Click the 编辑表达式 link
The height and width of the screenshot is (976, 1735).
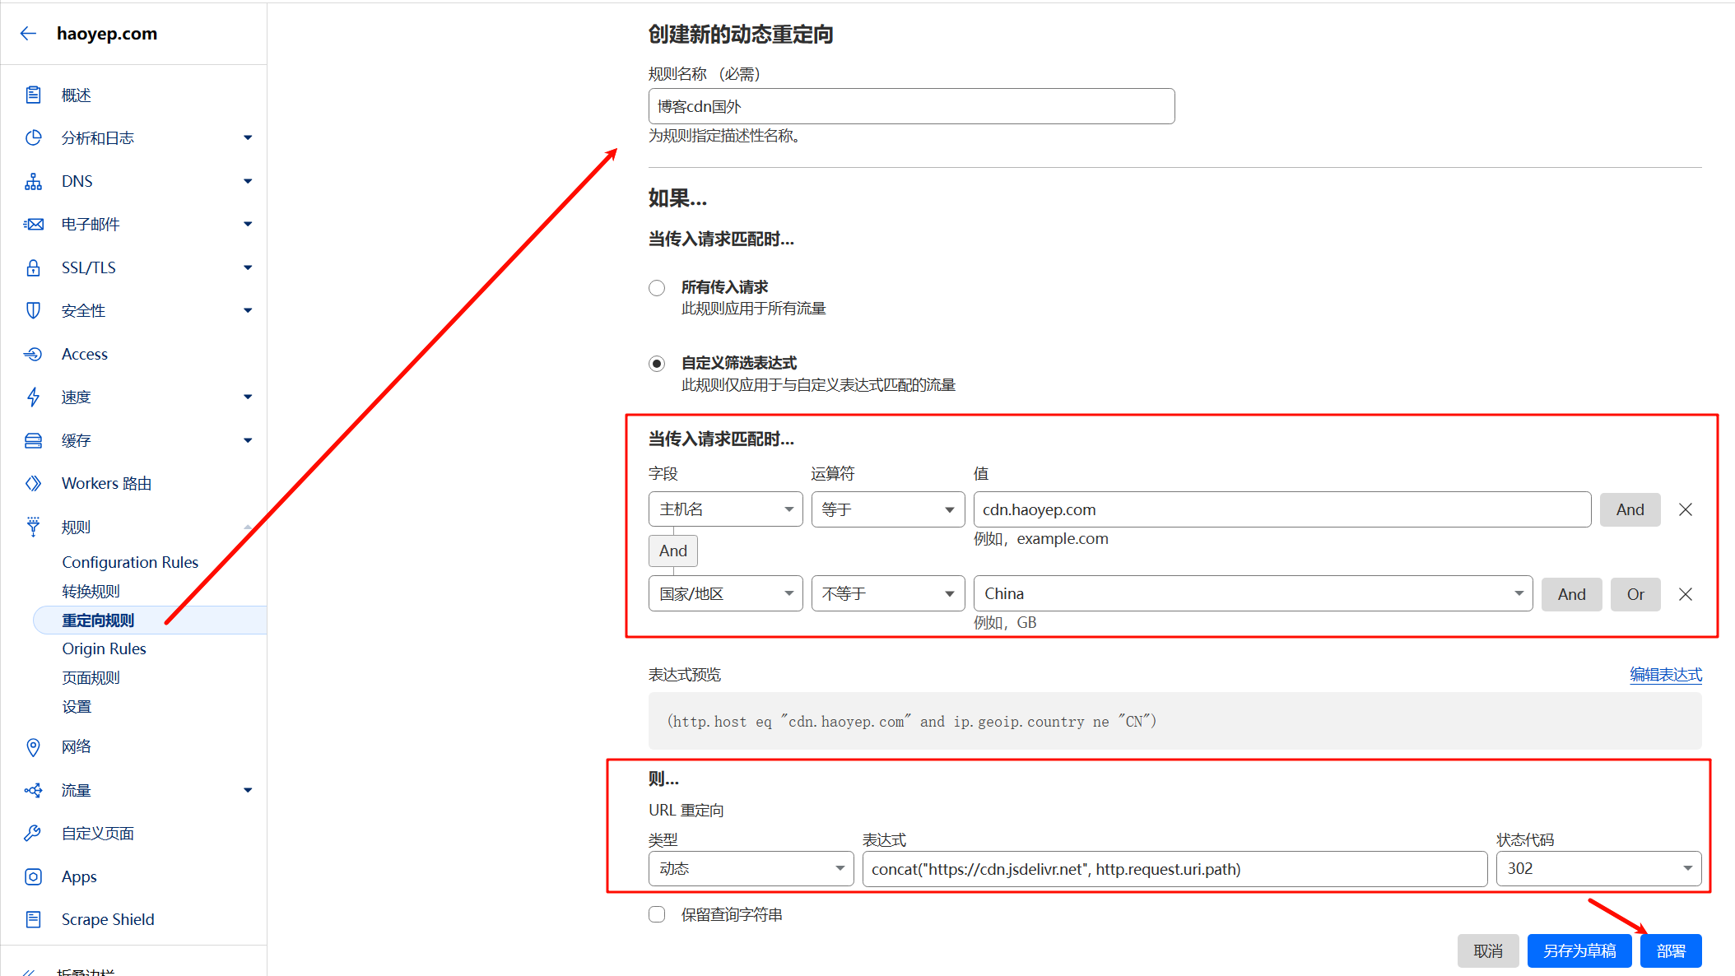coord(1666,675)
